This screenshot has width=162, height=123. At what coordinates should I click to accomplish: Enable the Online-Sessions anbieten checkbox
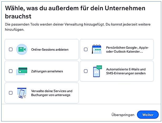[x=11, y=49]
